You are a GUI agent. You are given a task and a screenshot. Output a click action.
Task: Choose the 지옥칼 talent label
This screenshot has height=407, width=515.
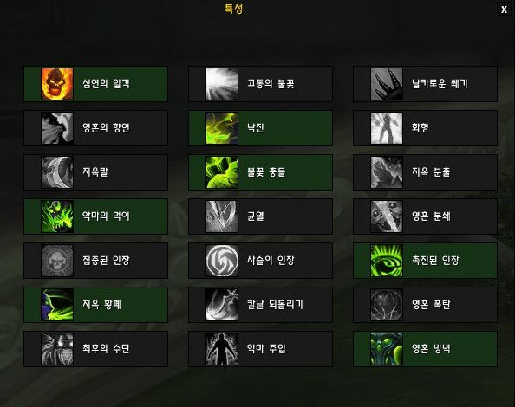click(95, 171)
